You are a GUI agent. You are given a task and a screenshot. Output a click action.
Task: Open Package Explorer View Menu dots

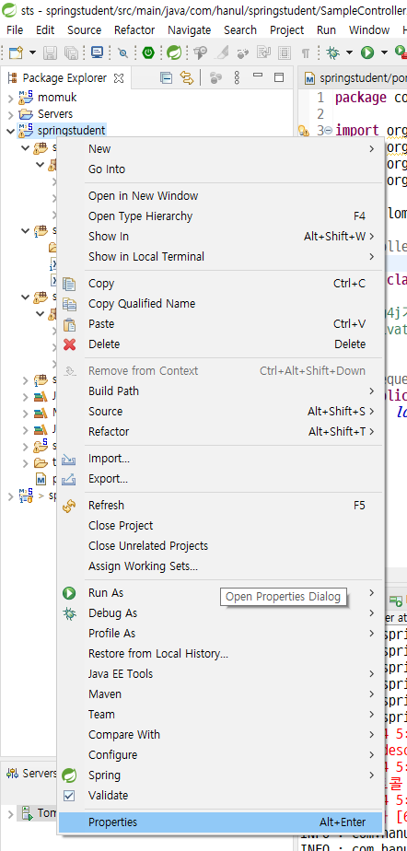point(238,78)
